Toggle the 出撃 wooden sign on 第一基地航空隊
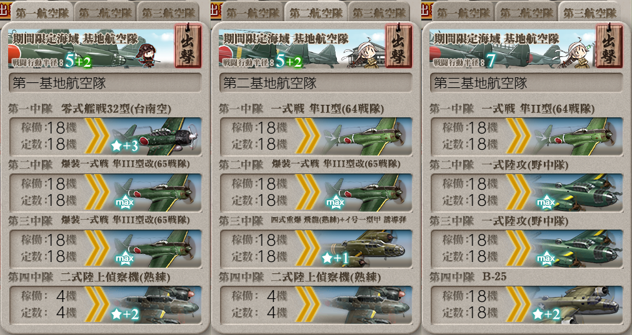The image size is (632, 335). (x=188, y=46)
